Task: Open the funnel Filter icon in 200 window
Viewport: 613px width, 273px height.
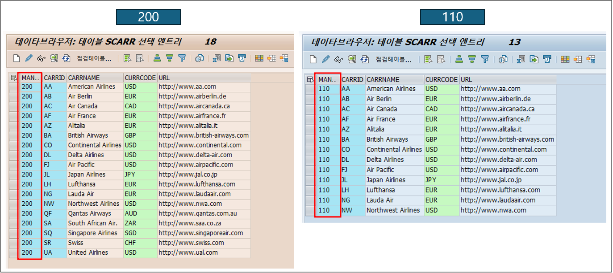Action: 182,58
